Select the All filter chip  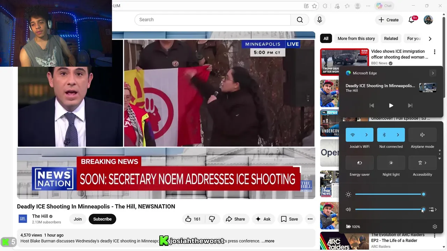(326, 39)
